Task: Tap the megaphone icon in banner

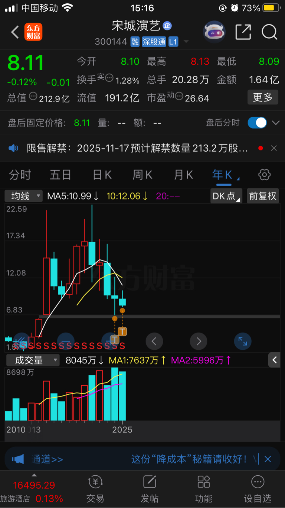Action: click(x=18, y=459)
